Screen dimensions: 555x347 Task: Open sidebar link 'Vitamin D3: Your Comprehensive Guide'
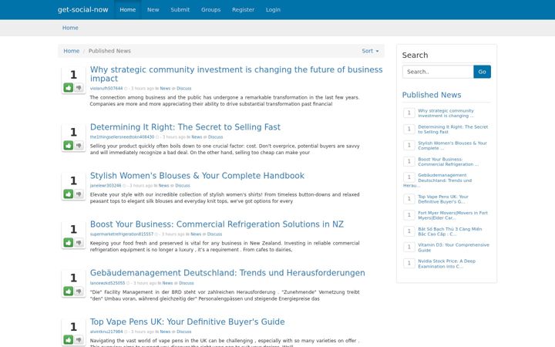click(x=453, y=248)
